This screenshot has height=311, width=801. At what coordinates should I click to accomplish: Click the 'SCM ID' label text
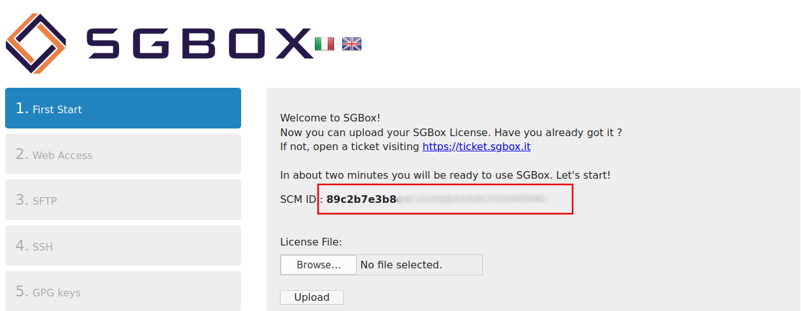298,199
